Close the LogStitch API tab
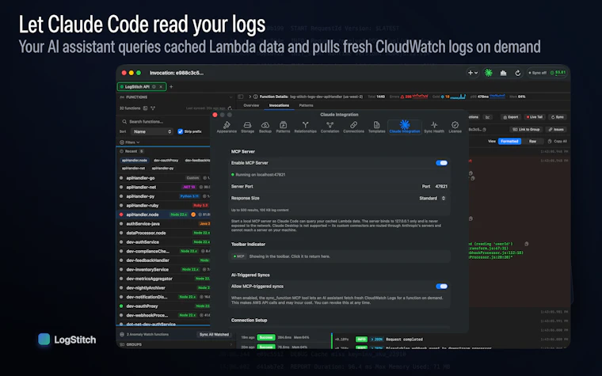 pyautogui.click(x=161, y=87)
